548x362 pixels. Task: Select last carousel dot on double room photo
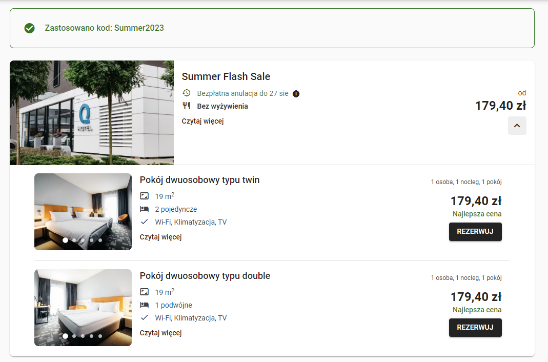point(100,336)
